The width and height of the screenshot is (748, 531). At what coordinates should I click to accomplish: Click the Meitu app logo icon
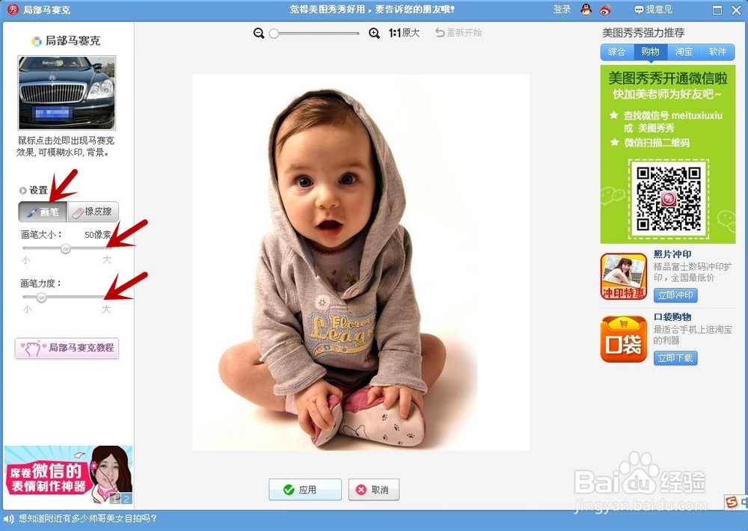point(13,9)
